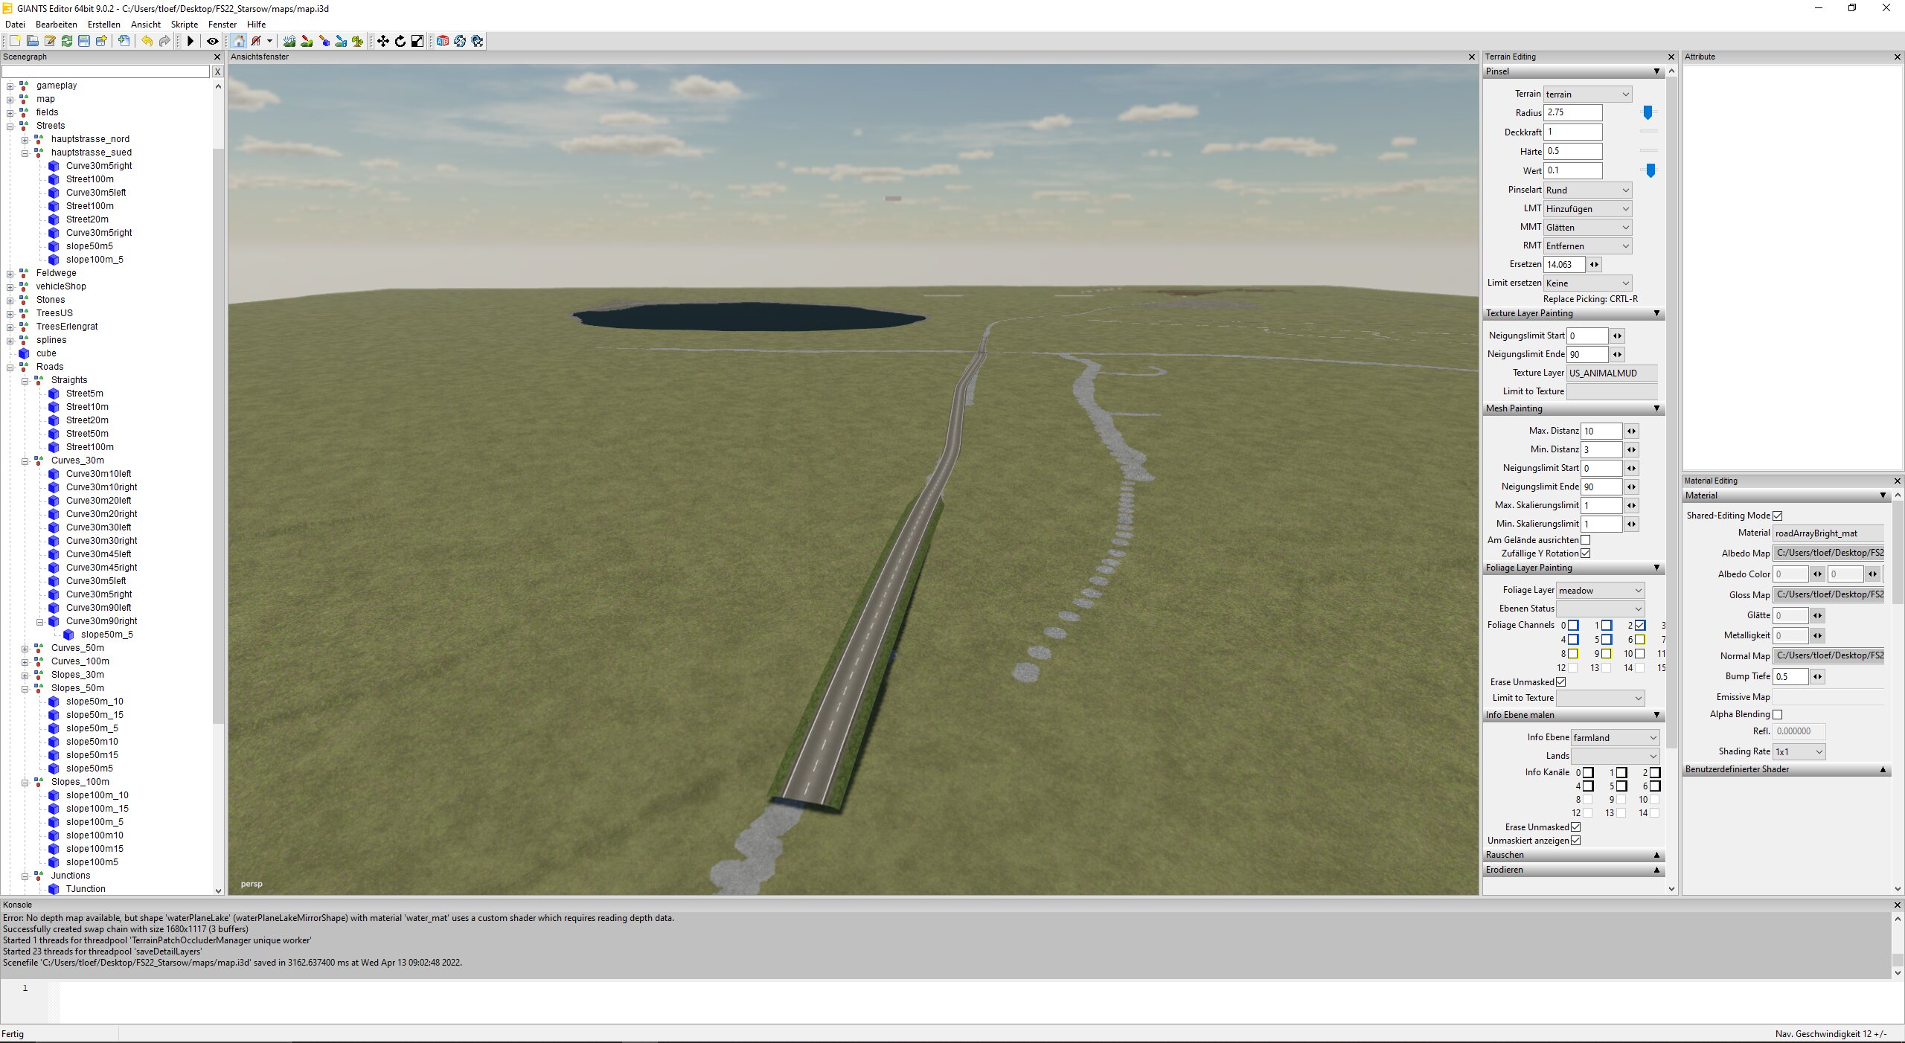The image size is (1905, 1043).
Task: Select the terrain sculpt mode icon
Action: click(x=289, y=41)
